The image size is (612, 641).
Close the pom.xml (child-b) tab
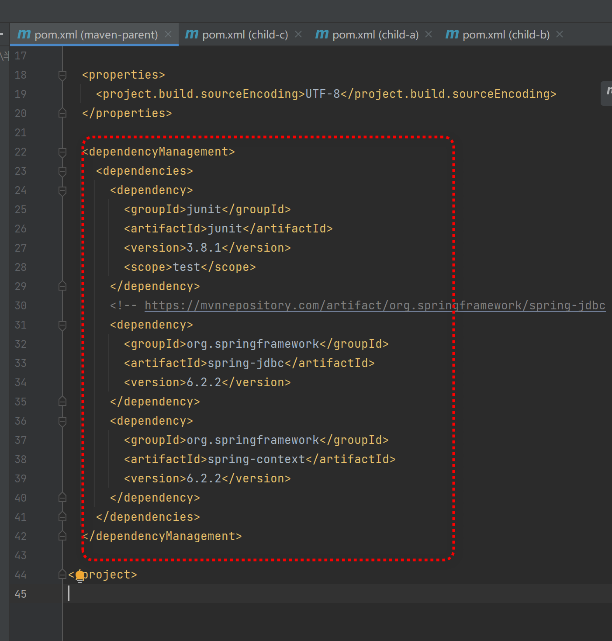pyautogui.click(x=560, y=34)
